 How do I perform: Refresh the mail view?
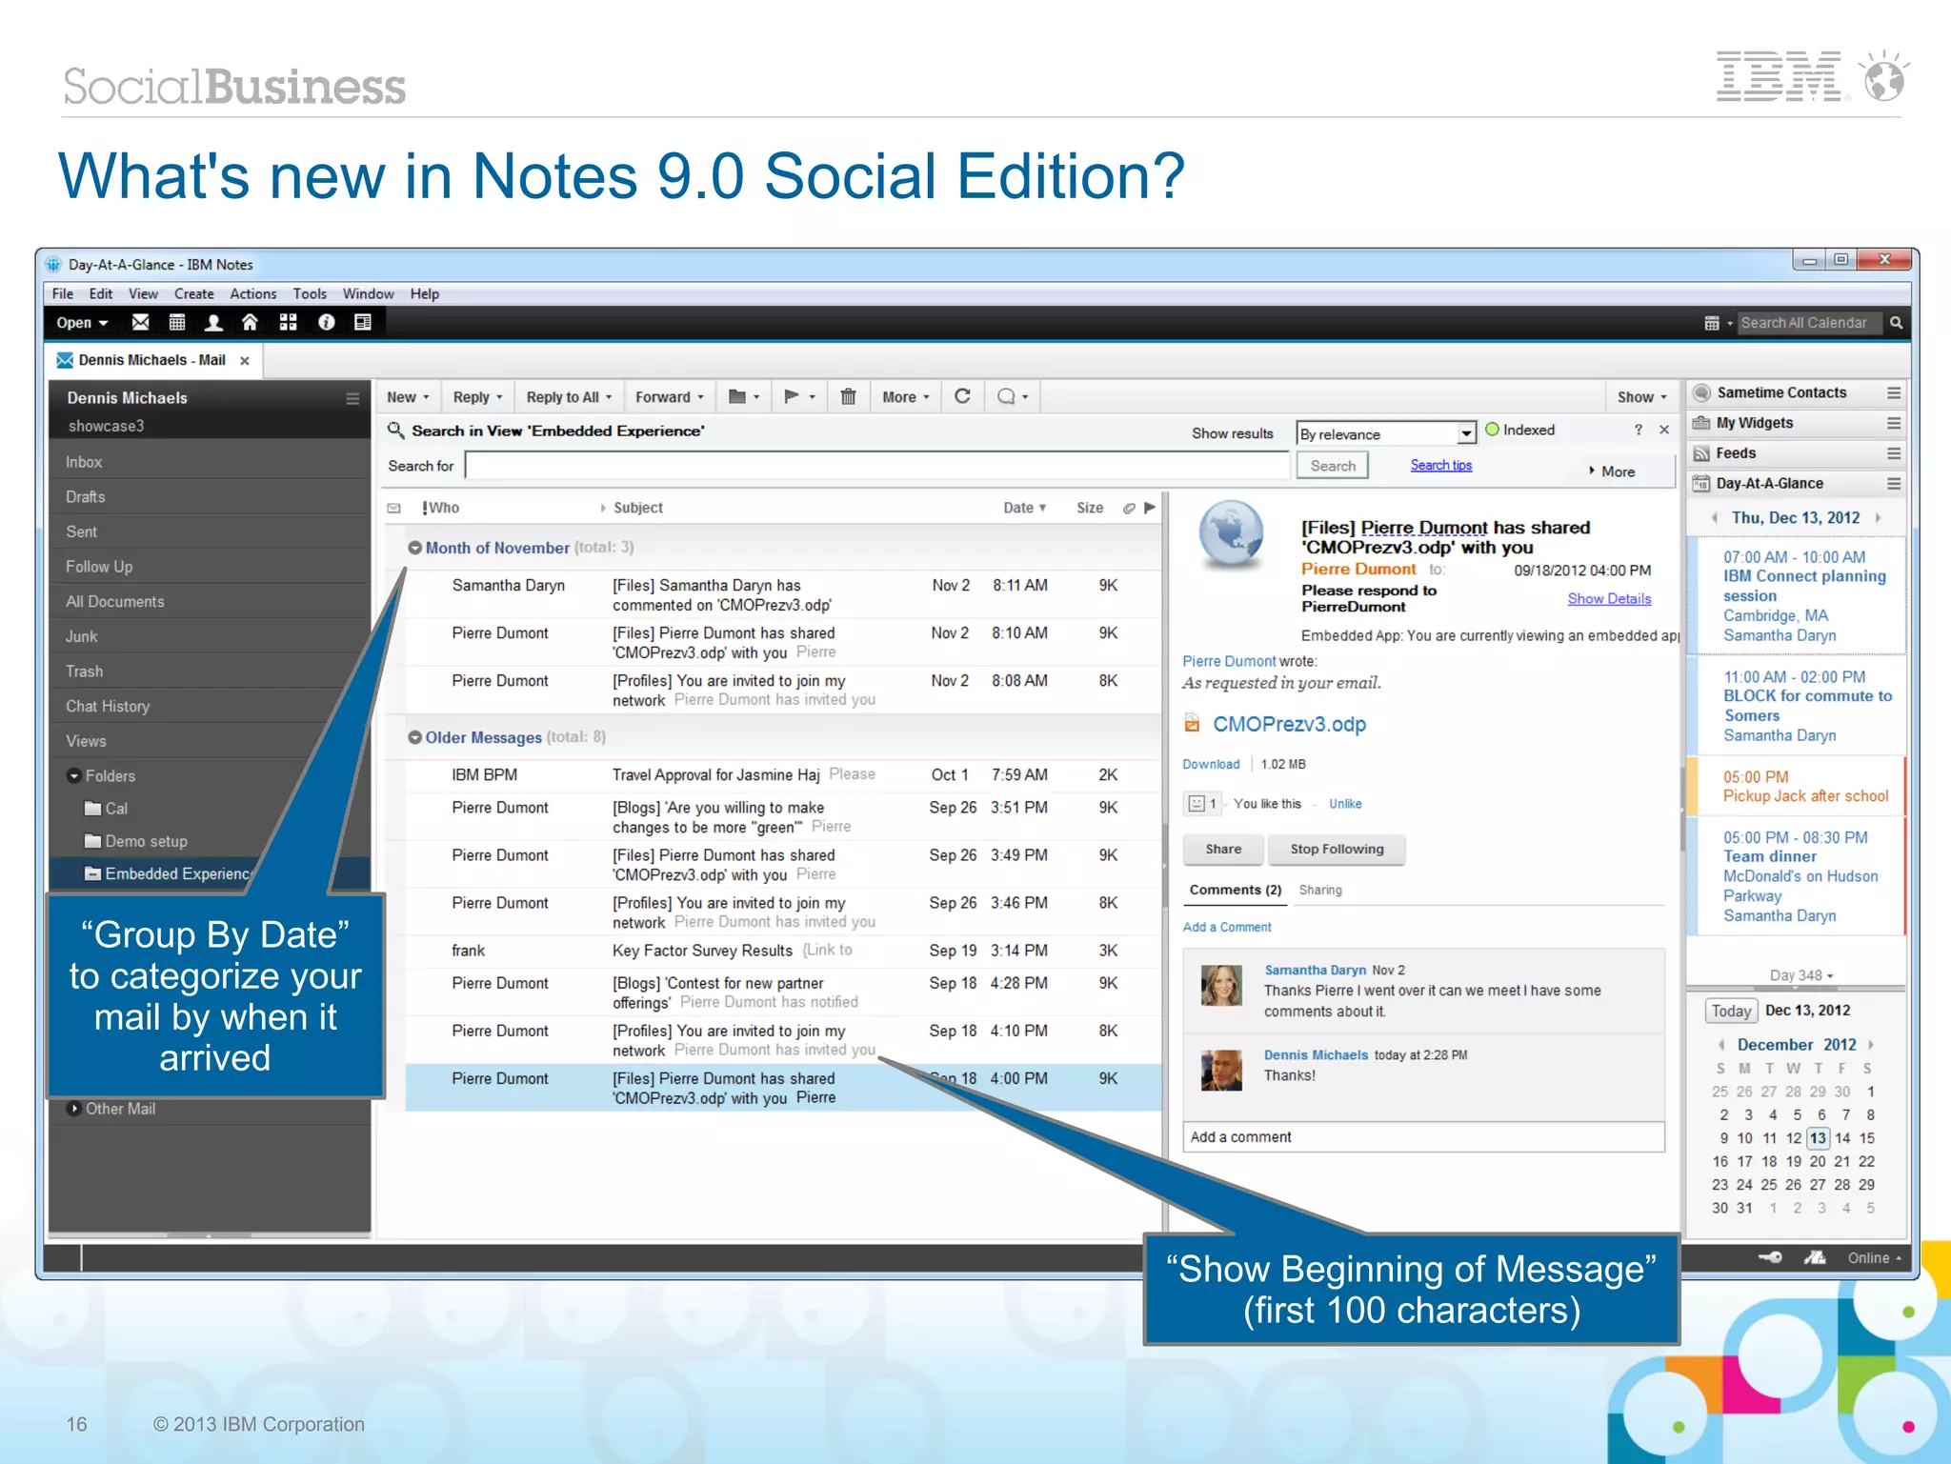(962, 396)
